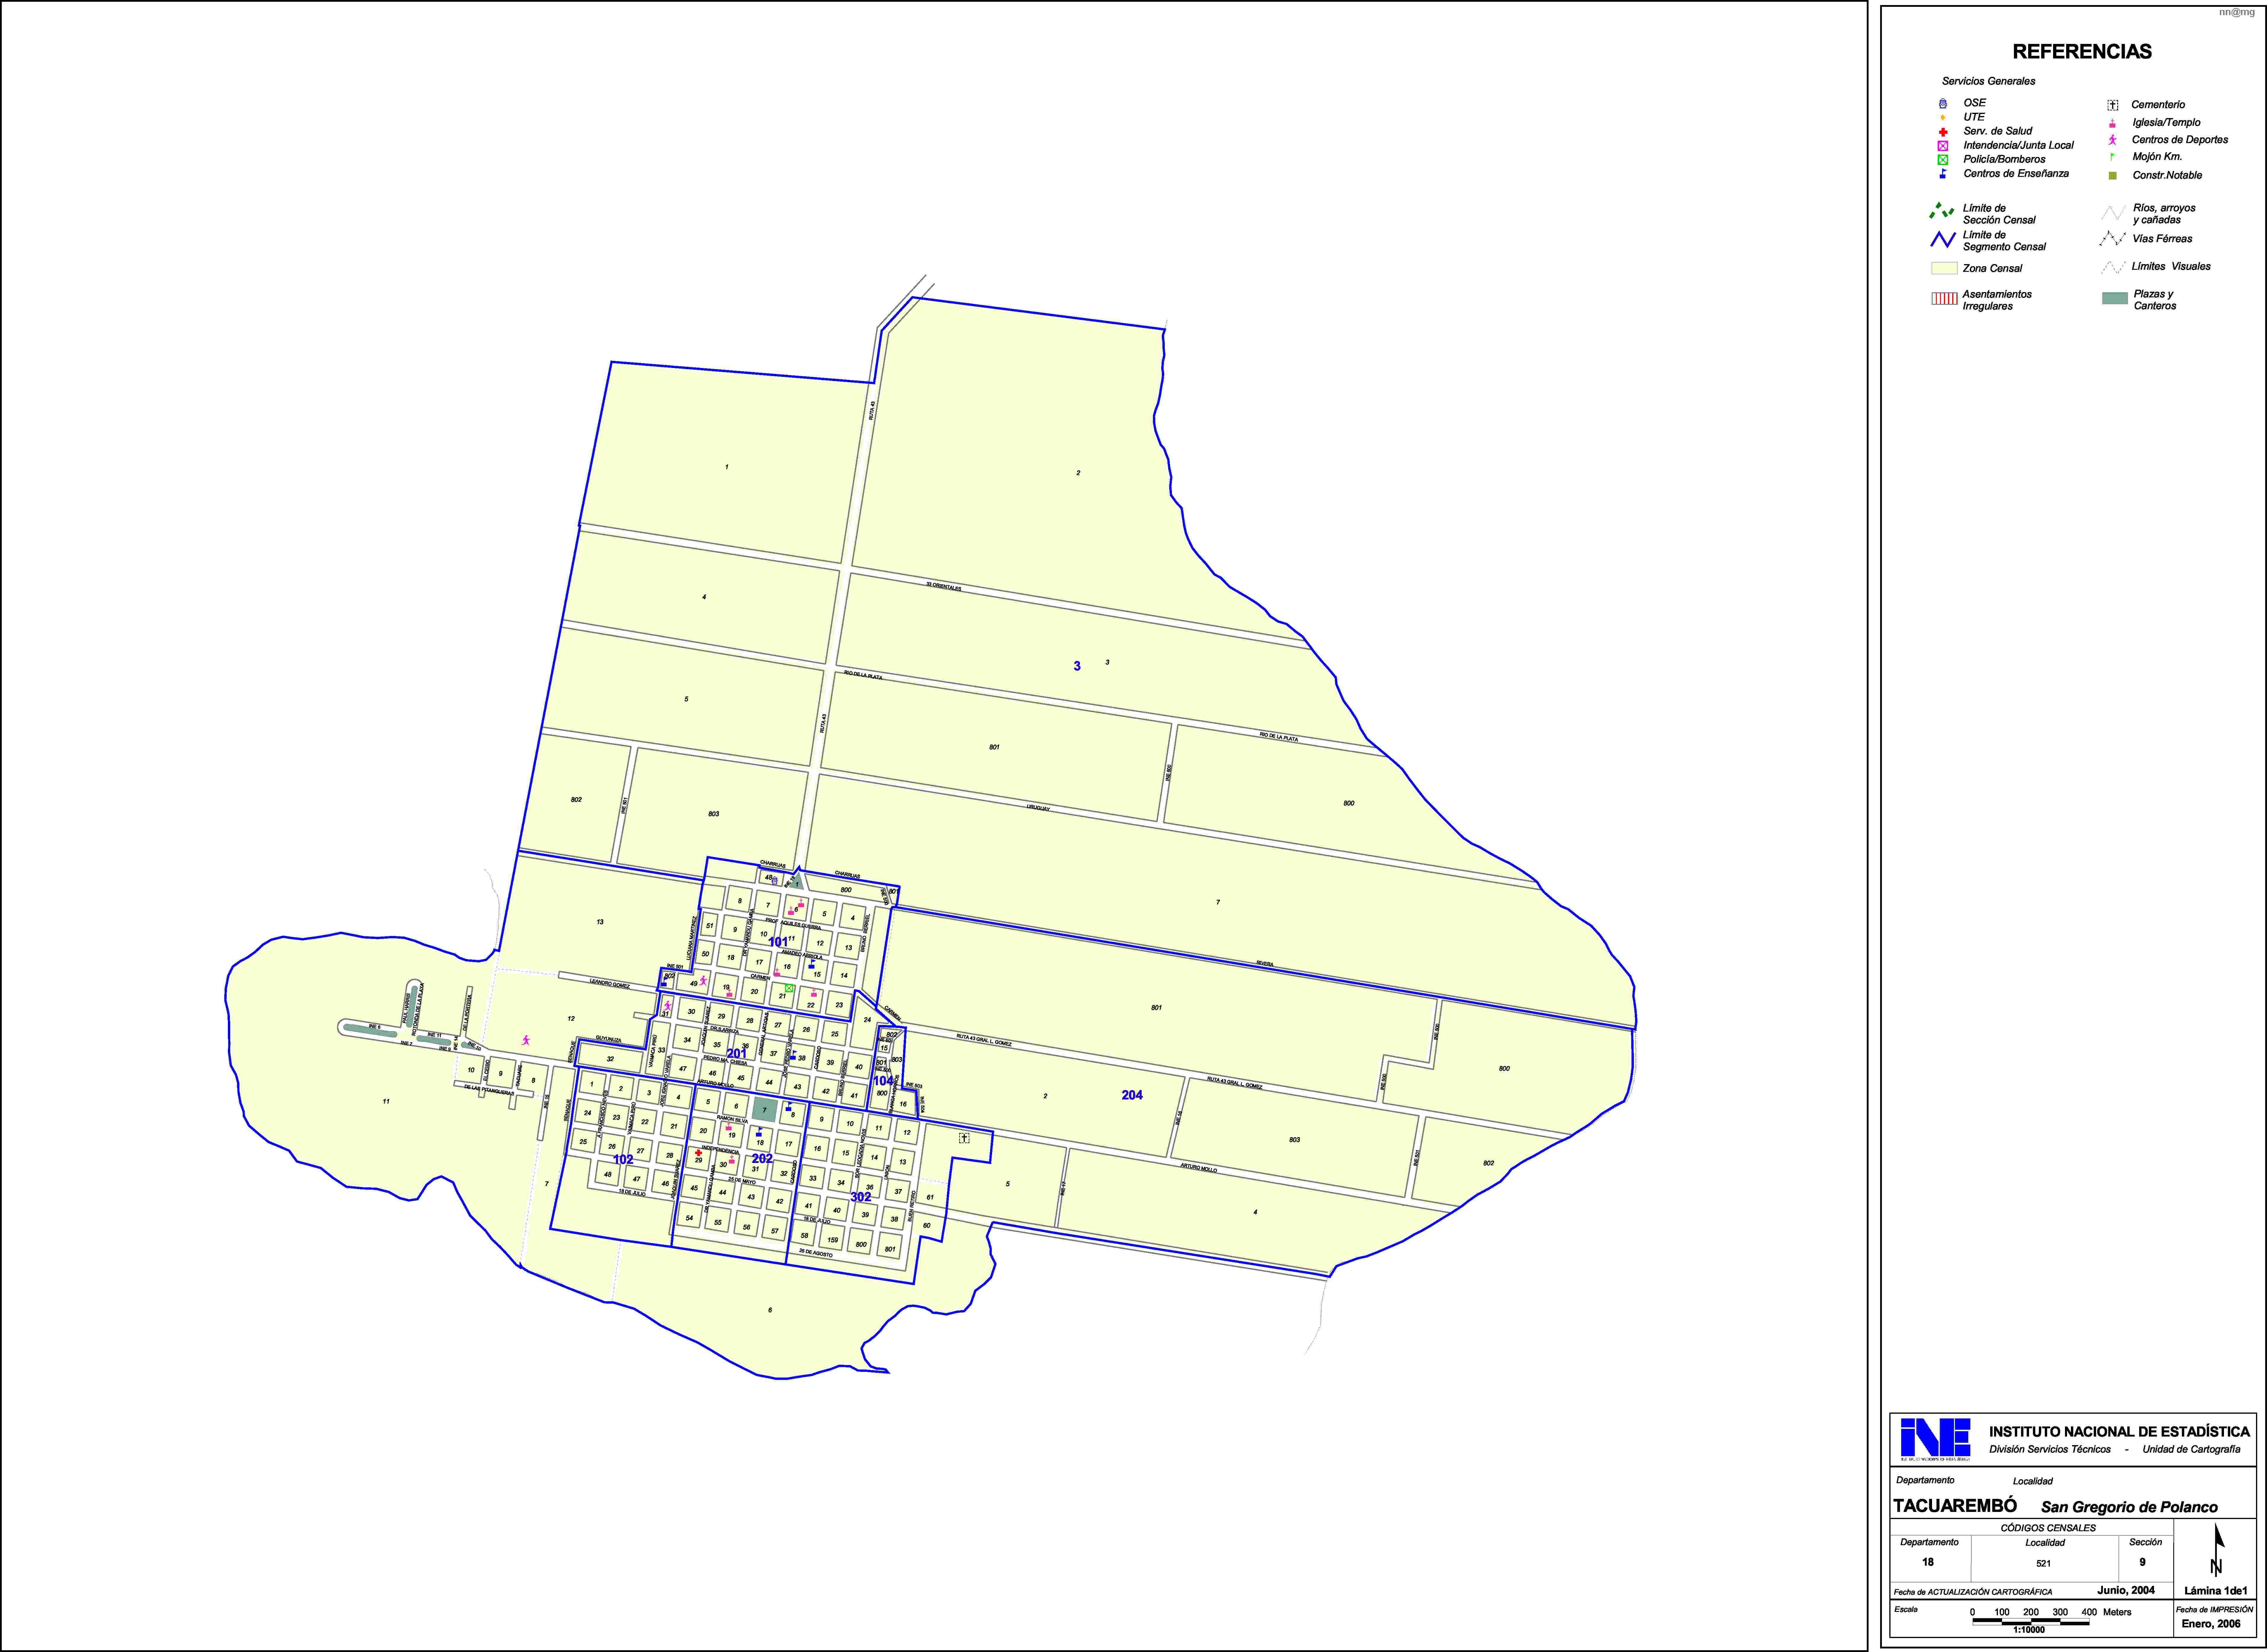Click the RIVERA street label

click(x=1264, y=964)
